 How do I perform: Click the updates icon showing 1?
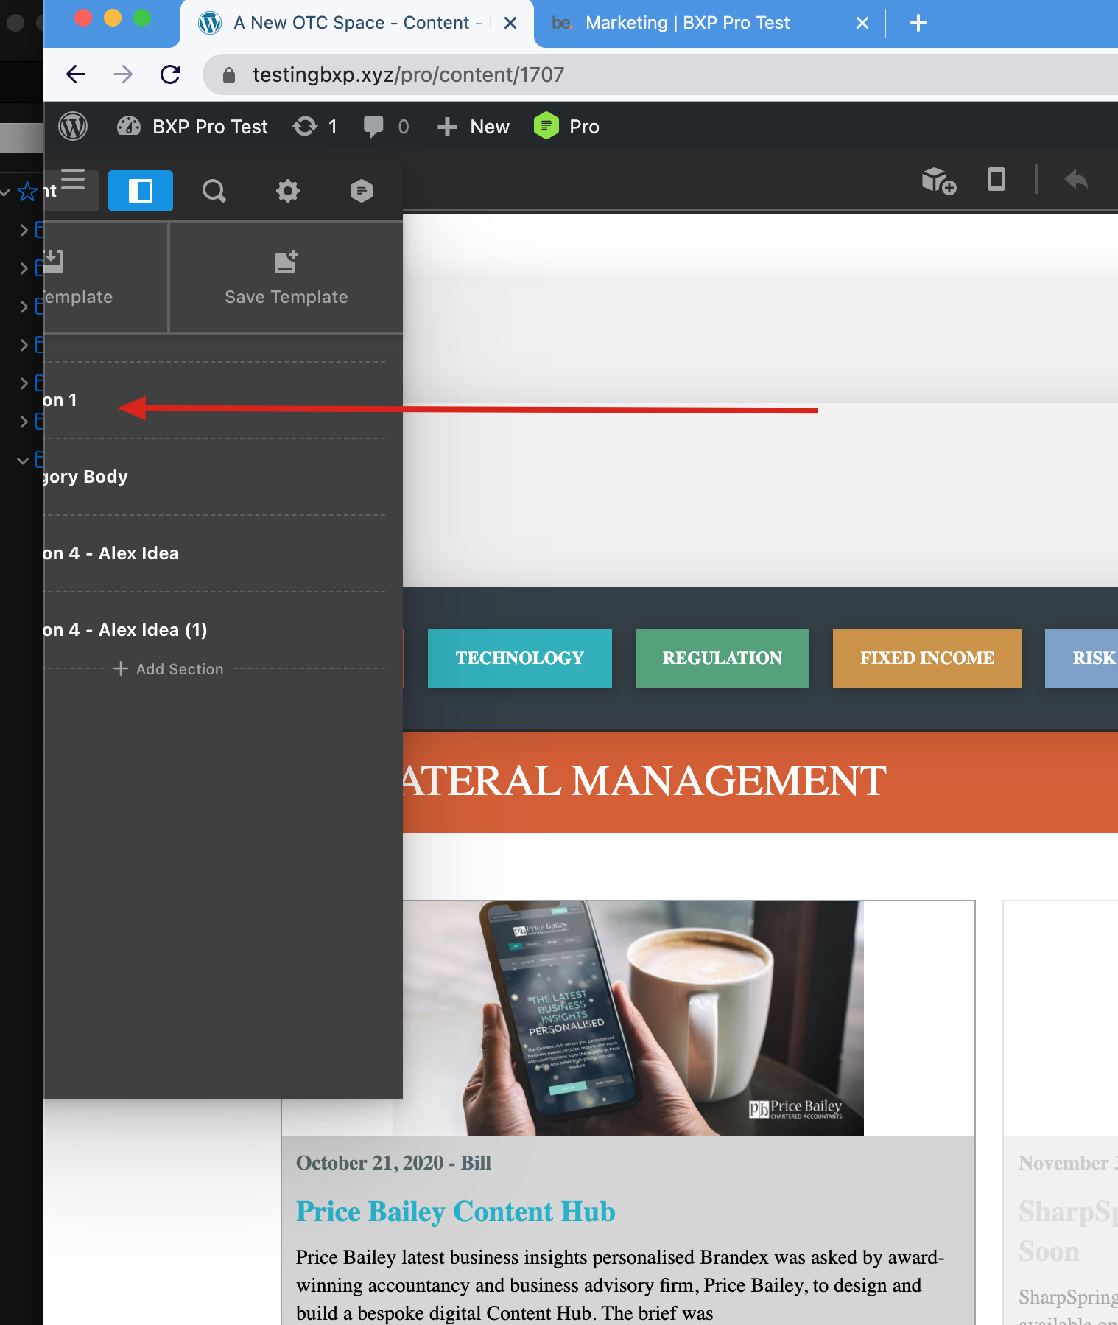point(314,127)
